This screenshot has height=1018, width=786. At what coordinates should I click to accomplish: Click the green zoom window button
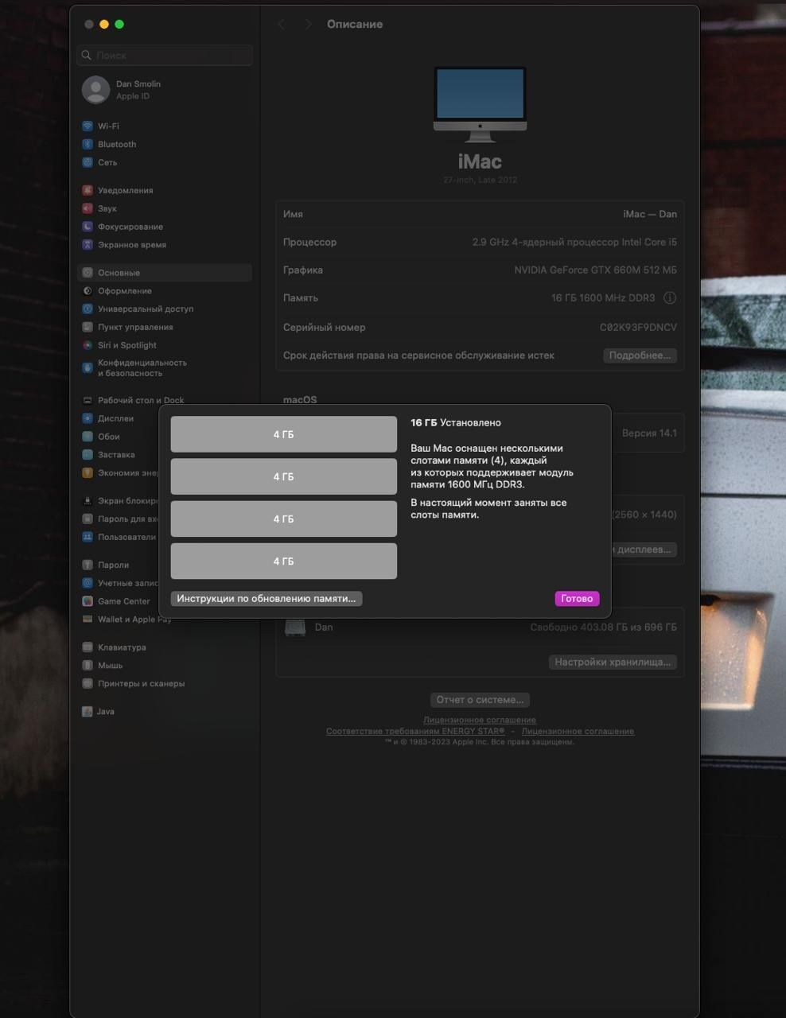pyautogui.click(x=119, y=25)
